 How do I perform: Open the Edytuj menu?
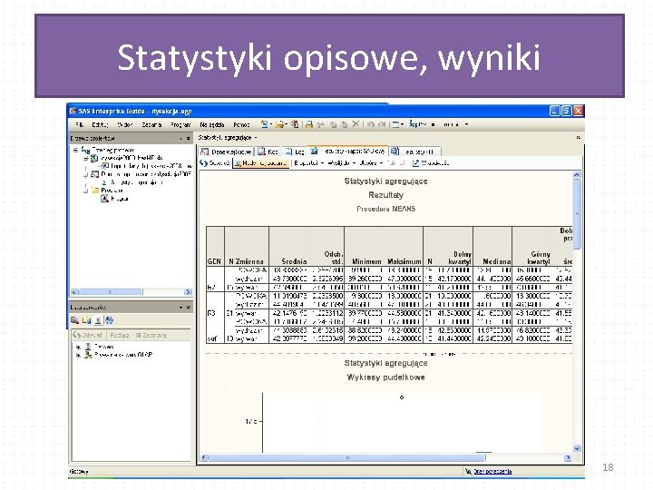100,124
